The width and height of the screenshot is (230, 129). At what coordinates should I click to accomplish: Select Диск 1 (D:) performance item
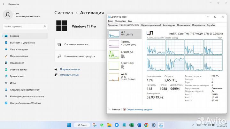tap(124, 65)
